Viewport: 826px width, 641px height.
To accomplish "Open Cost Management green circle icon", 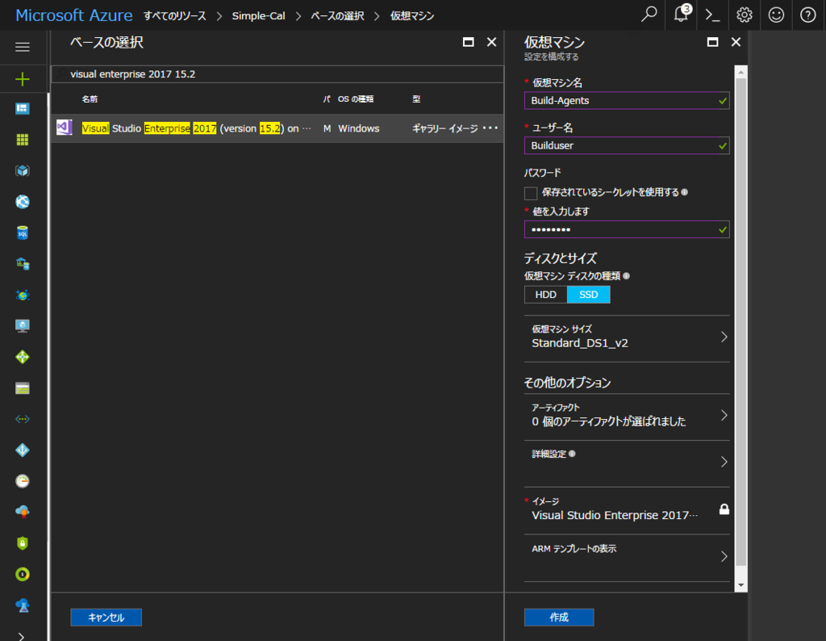I will [x=22, y=574].
